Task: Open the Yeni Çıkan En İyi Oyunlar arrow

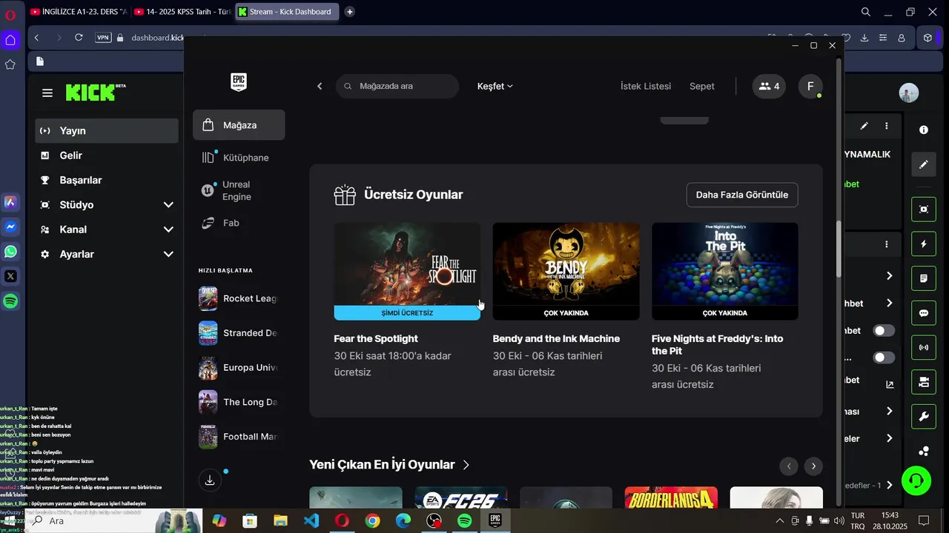Action: tap(466, 465)
